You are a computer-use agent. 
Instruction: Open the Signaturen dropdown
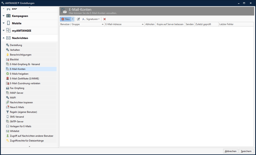coord(91,19)
